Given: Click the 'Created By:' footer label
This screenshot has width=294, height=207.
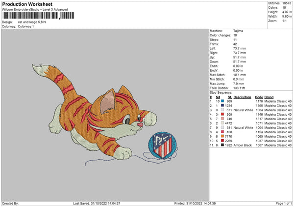Looking at the screenshot, I should point(10,203).
